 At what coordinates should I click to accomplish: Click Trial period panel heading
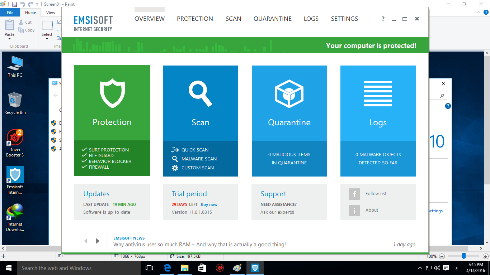tap(189, 194)
